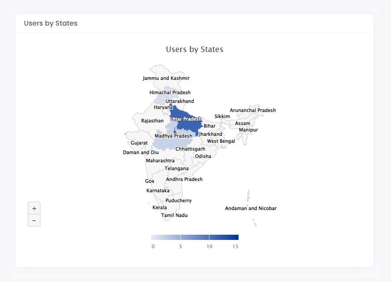Select the Karnataka region
This screenshot has width=391, height=282.
(158, 190)
